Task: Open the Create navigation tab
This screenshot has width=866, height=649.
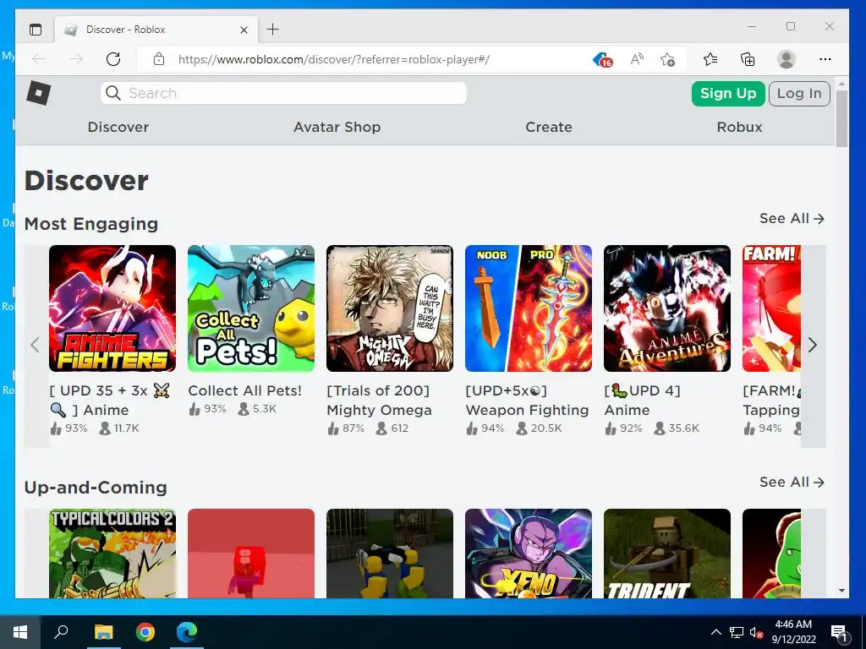Action: tap(548, 127)
